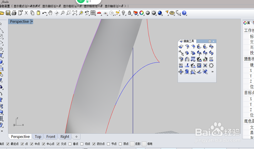Expand hidden left sidebar tools via double chevron
This screenshot has width=254, height=149.
(2, 131)
